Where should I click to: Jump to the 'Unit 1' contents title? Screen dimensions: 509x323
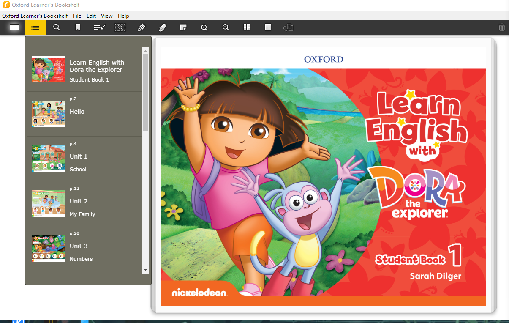(x=79, y=156)
